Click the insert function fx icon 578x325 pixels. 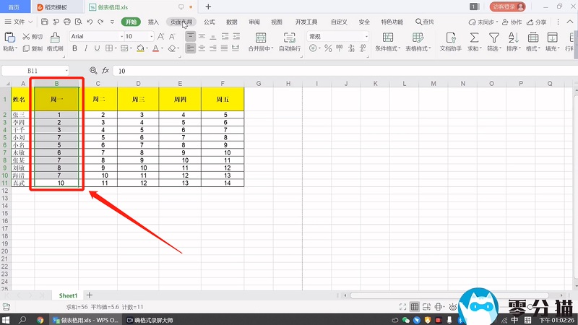[x=105, y=71]
